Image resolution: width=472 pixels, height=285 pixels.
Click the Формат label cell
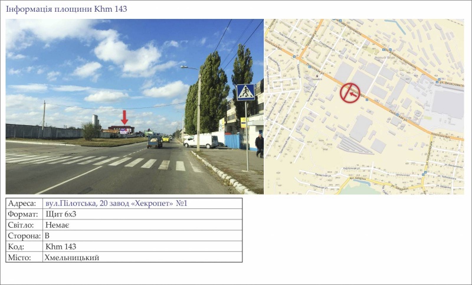24,214
